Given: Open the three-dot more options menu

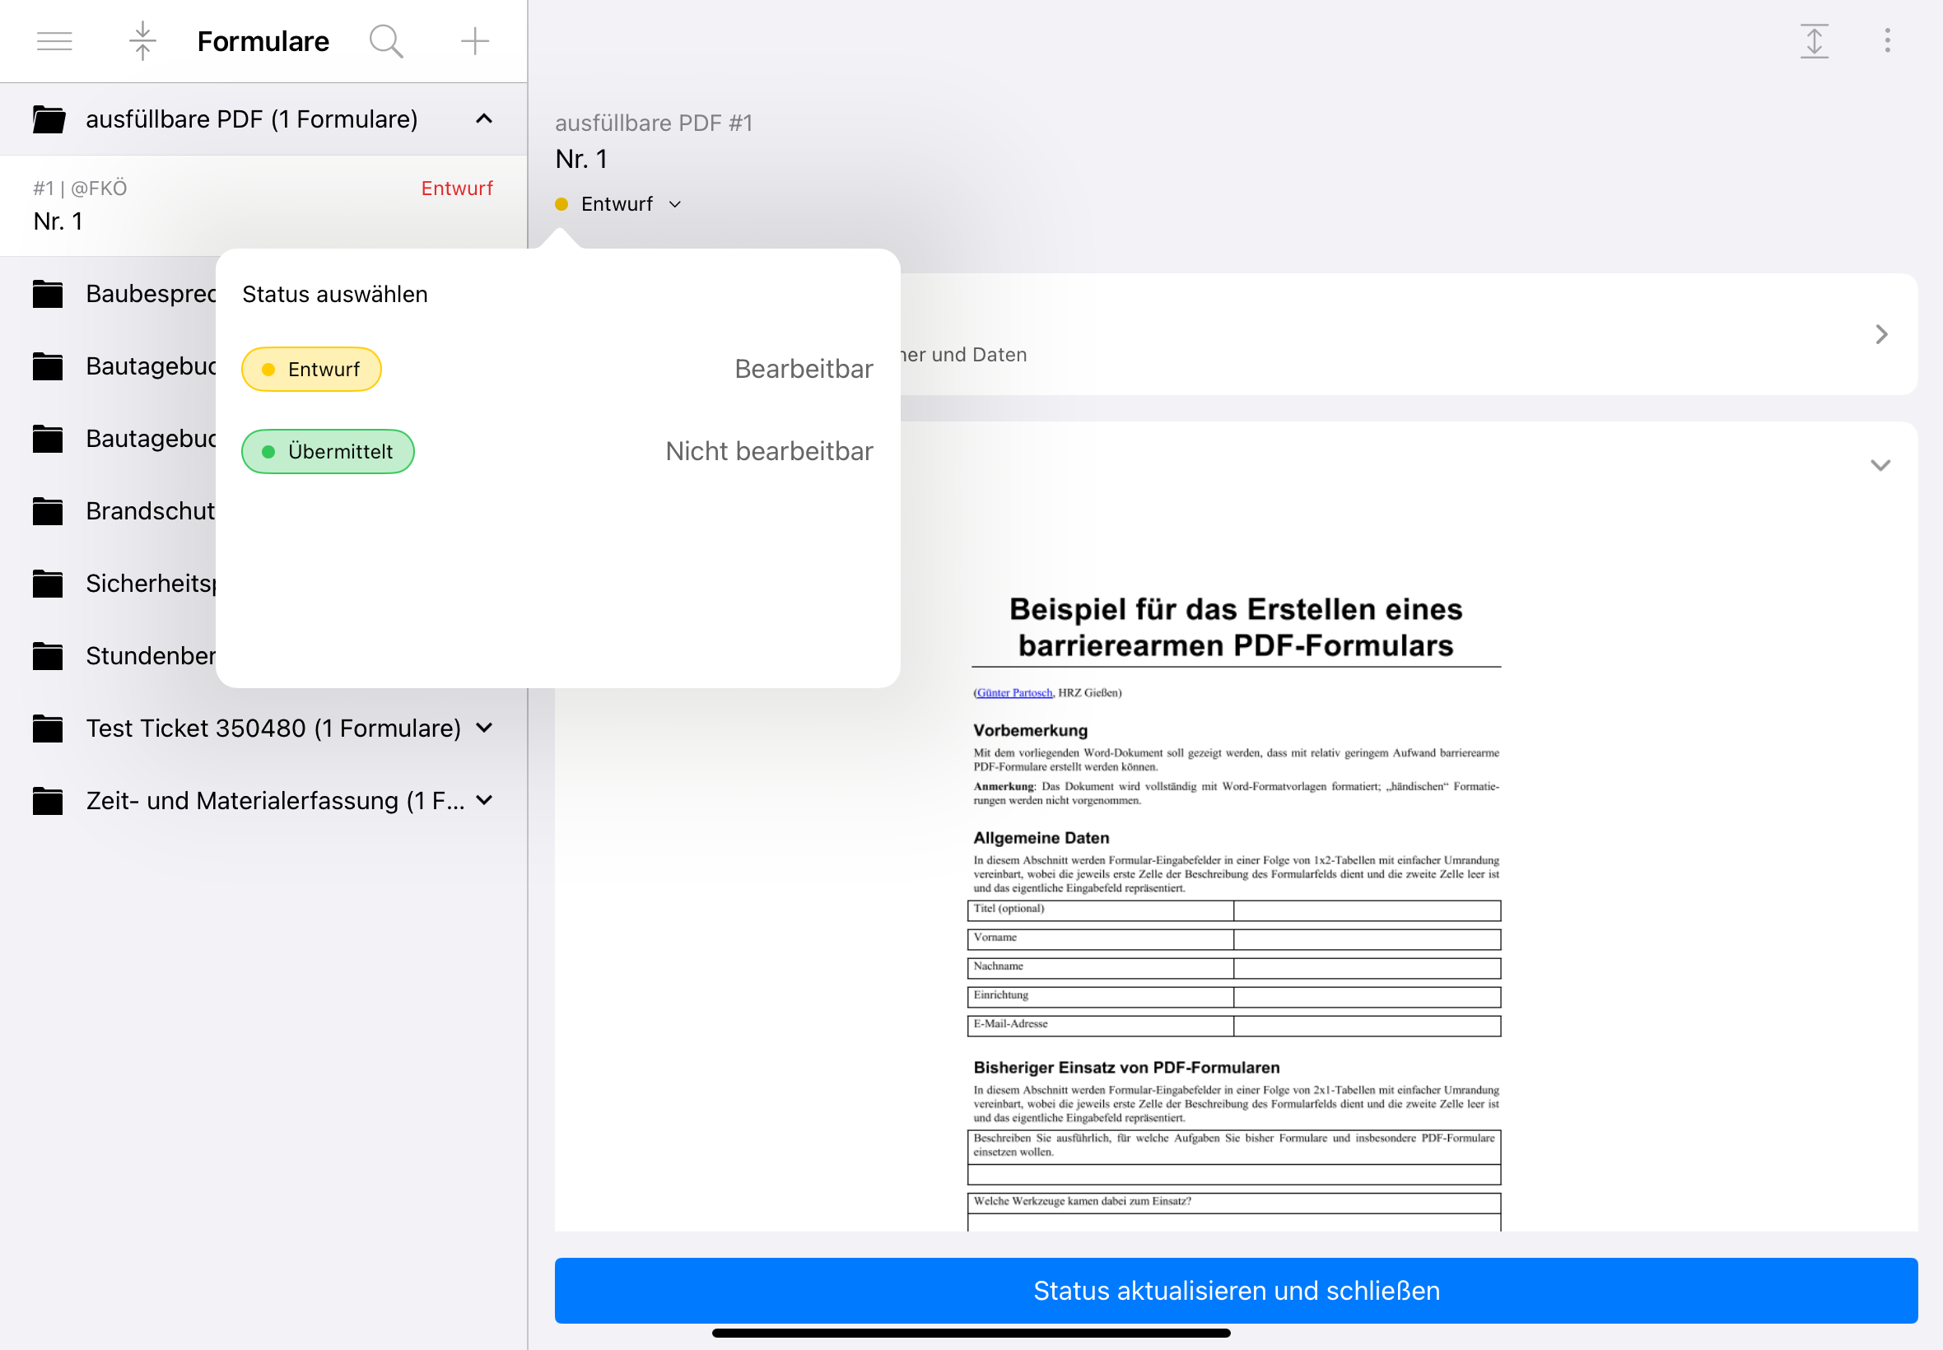Looking at the screenshot, I should click(x=1887, y=40).
